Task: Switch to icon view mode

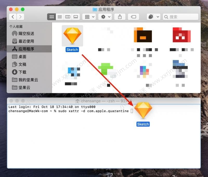Action: tap(51, 17)
